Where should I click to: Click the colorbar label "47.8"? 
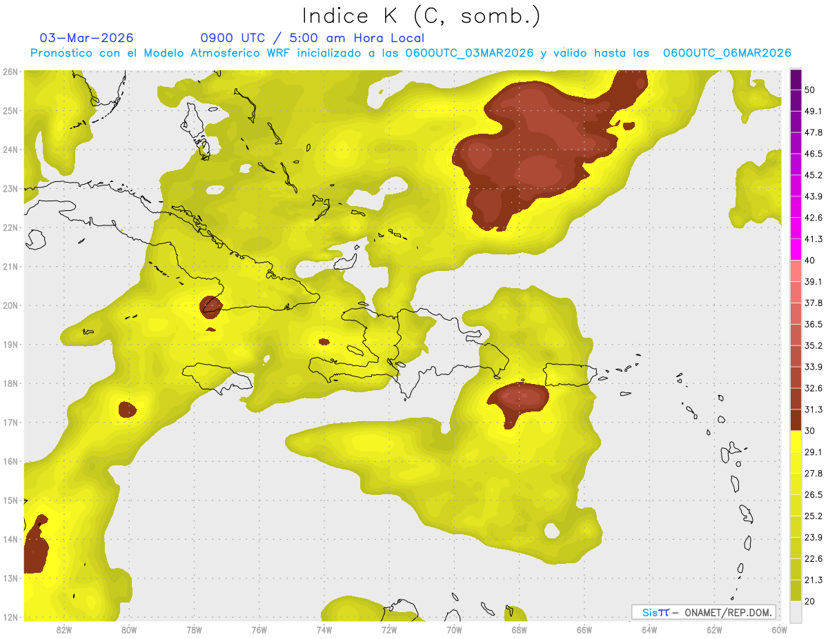point(814,132)
